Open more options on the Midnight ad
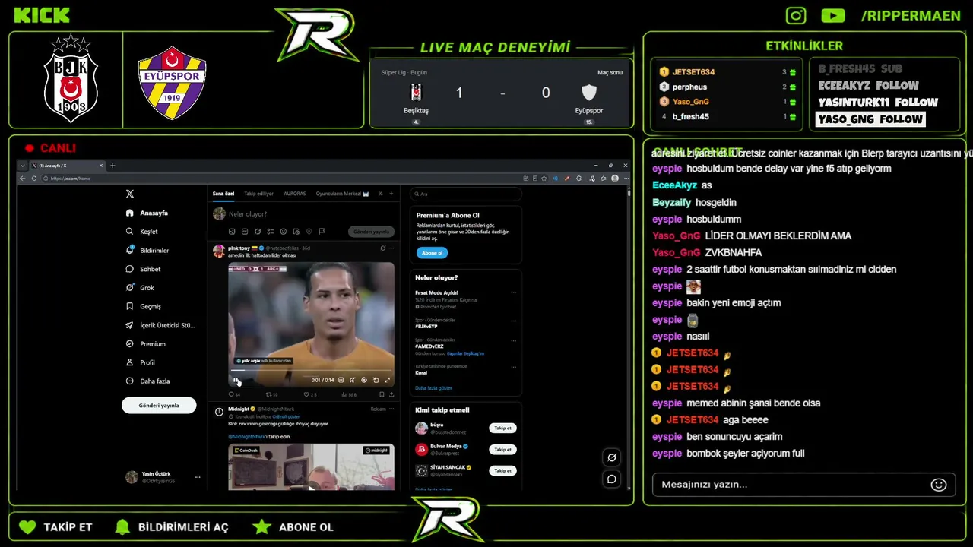973x547 pixels. tap(391, 409)
